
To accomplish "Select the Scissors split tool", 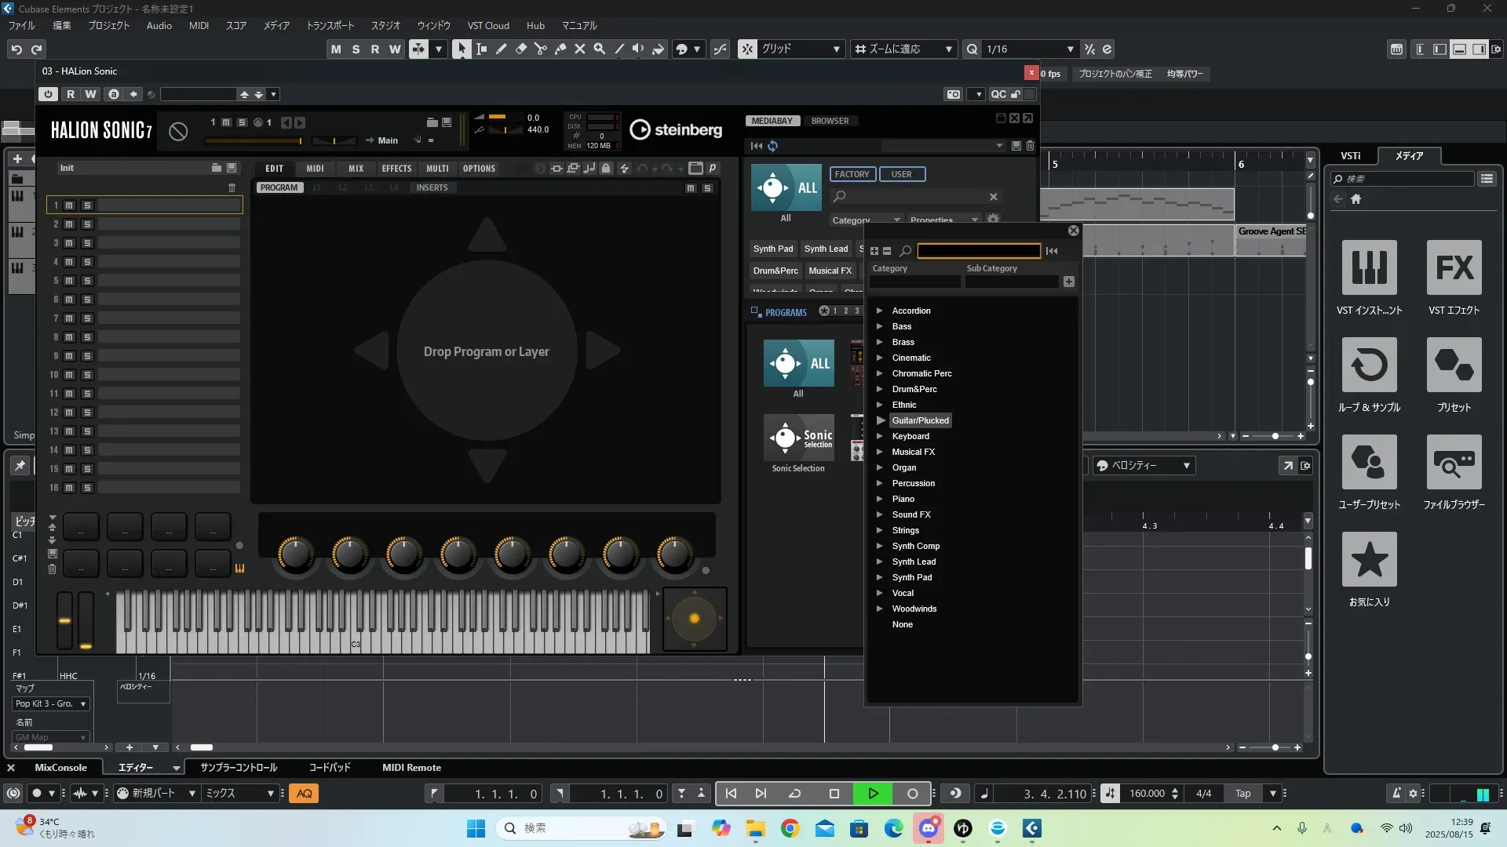I will [x=540, y=49].
